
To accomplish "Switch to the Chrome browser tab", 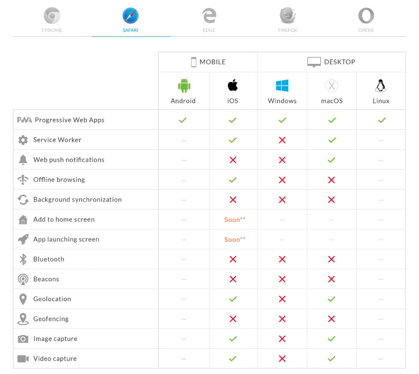I will pos(52,20).
